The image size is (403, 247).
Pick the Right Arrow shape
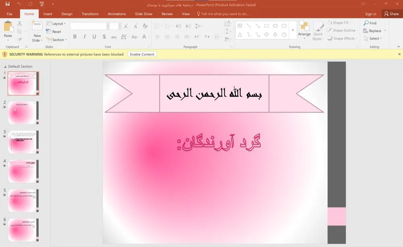pos(266,35)
